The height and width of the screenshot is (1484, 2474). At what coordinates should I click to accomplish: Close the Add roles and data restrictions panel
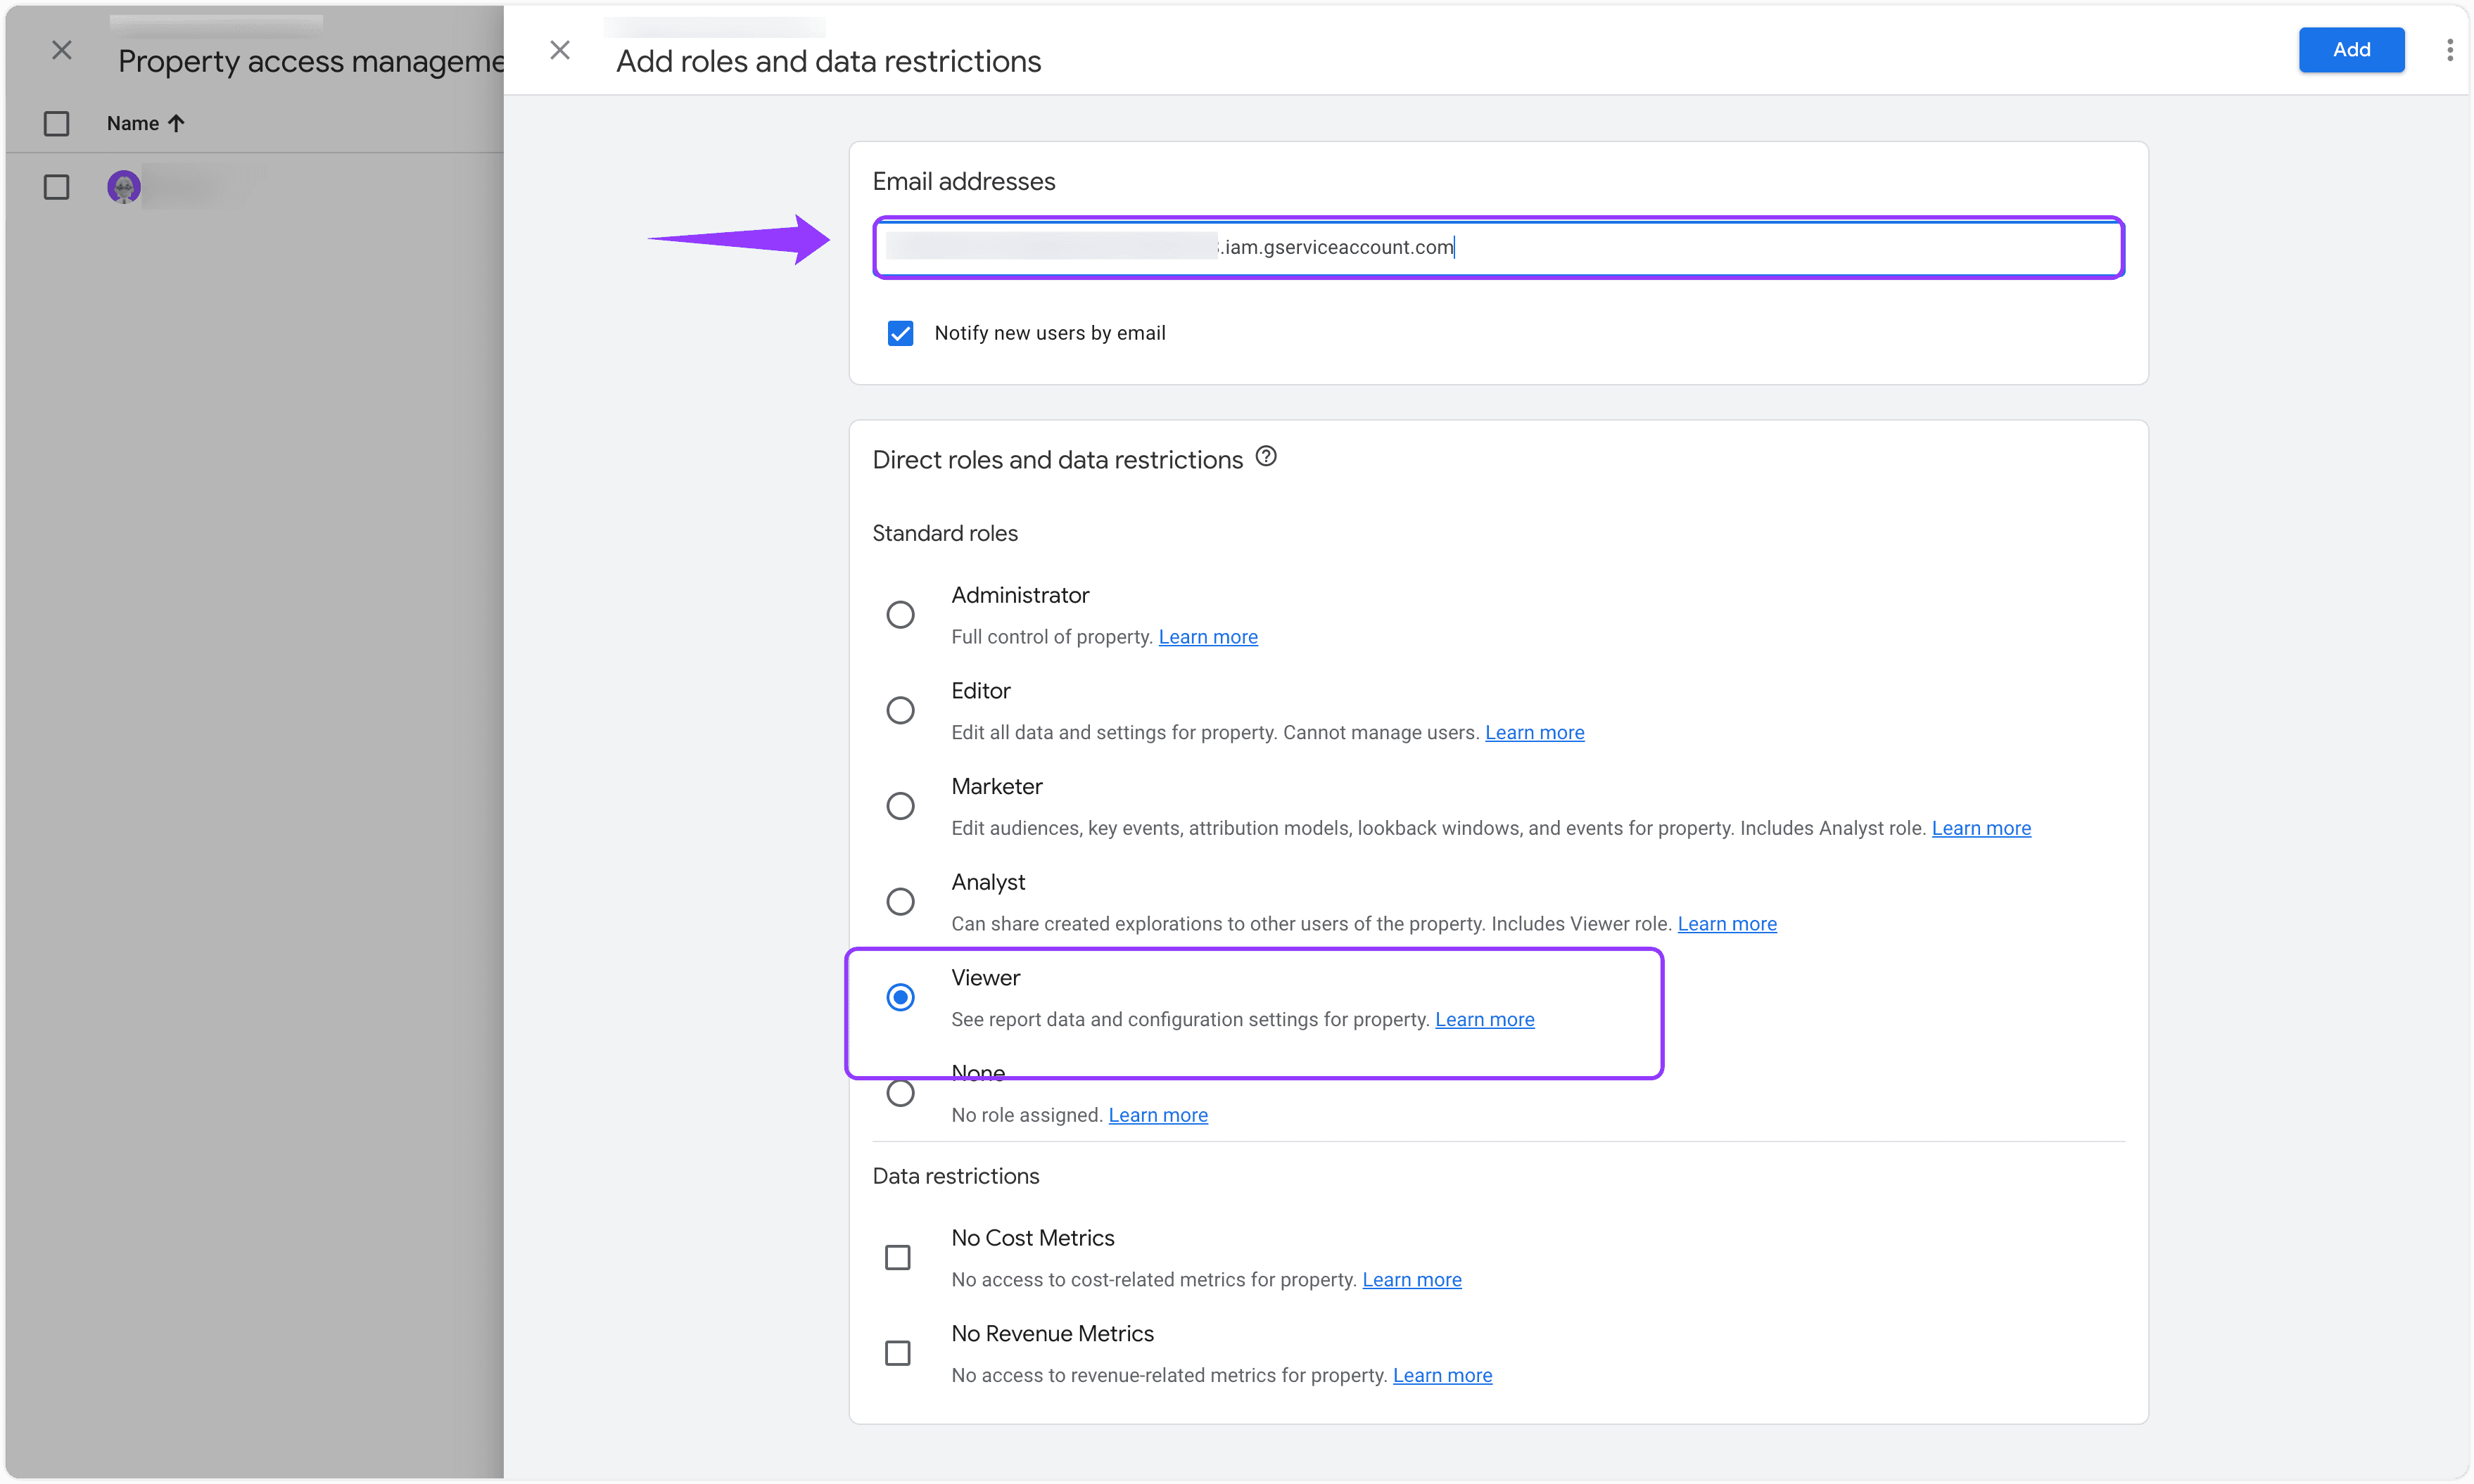coord(560,50)
